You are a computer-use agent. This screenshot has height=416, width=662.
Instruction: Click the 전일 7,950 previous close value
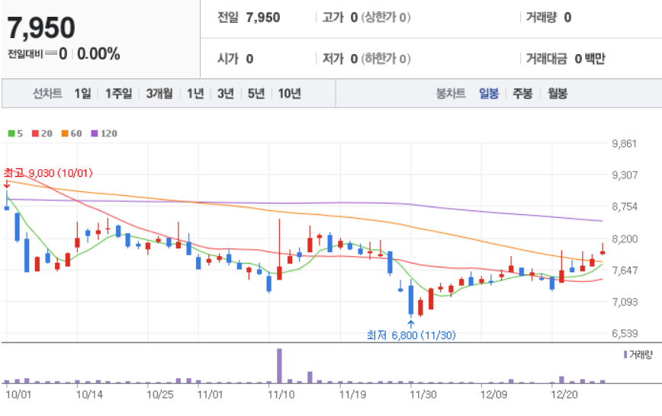click(249, 18)
